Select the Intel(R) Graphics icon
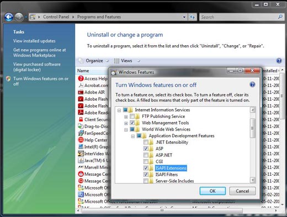The width and height of the screenshot is (287, 217). pos(81,147)
